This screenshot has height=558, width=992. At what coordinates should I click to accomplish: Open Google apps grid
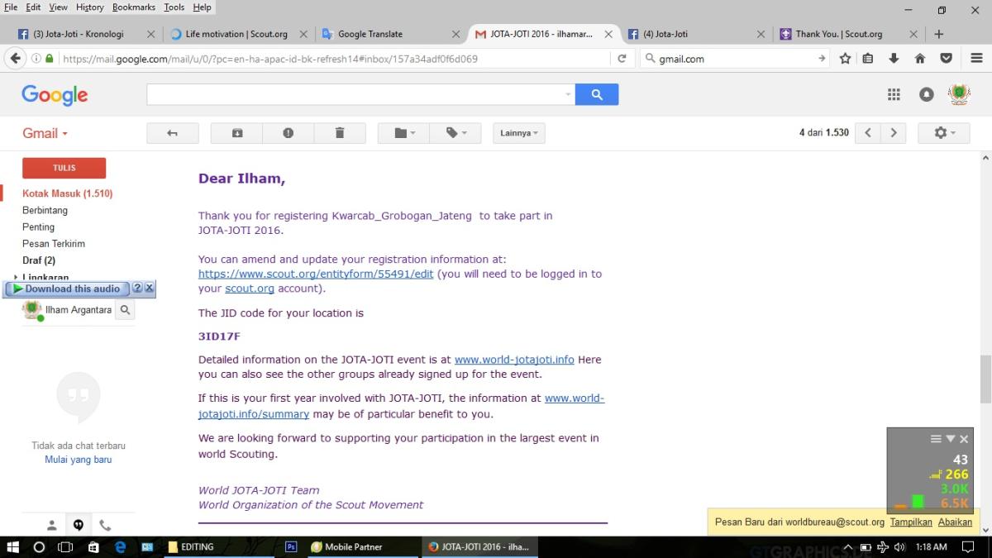(x=894, y=95)
